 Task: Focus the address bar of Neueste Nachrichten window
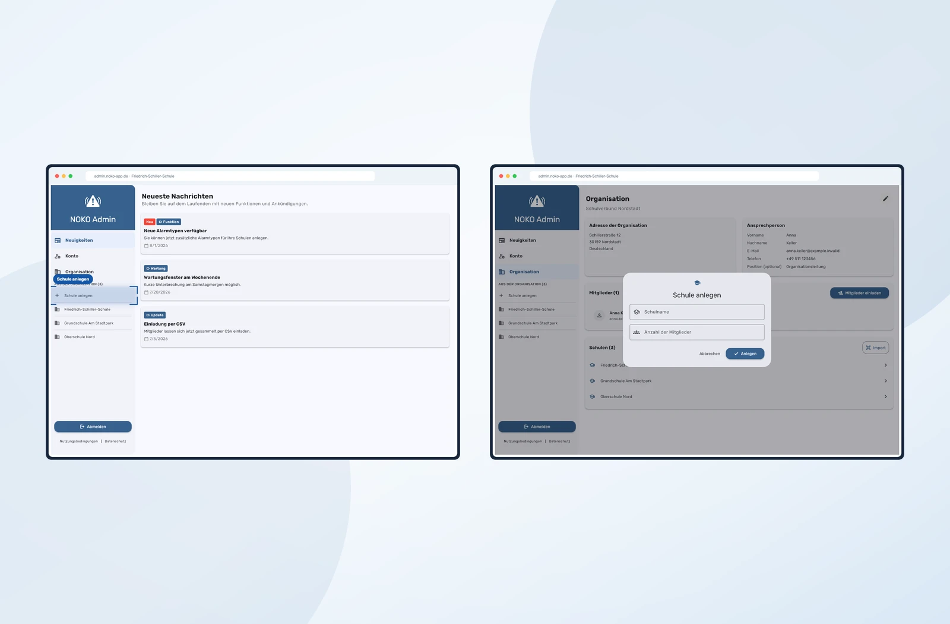(230, 176)
